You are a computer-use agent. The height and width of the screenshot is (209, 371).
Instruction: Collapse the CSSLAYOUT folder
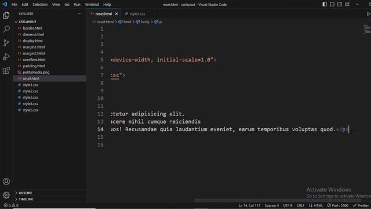tap(27, 22)
